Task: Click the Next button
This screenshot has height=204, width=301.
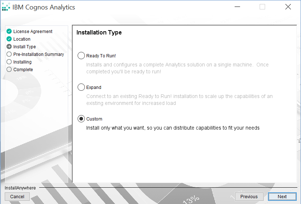Action: tap(282, 196)
